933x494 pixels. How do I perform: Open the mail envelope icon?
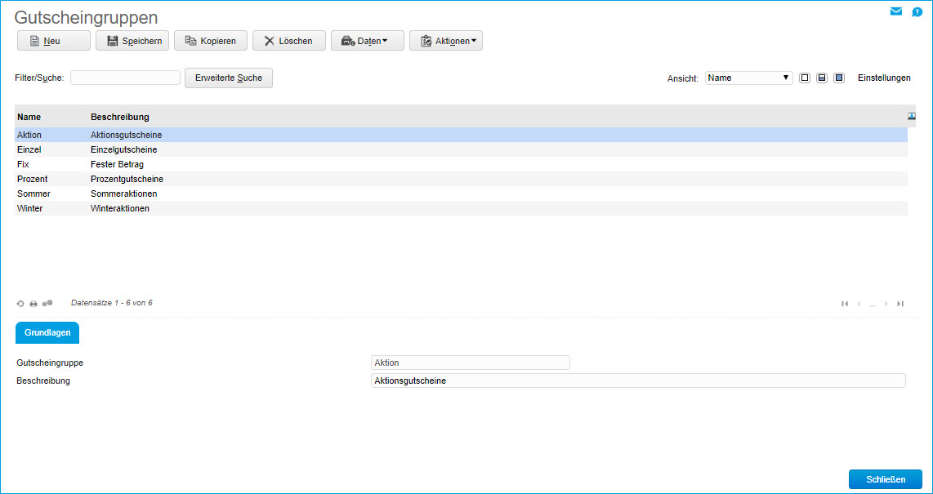tap(895, 11)
